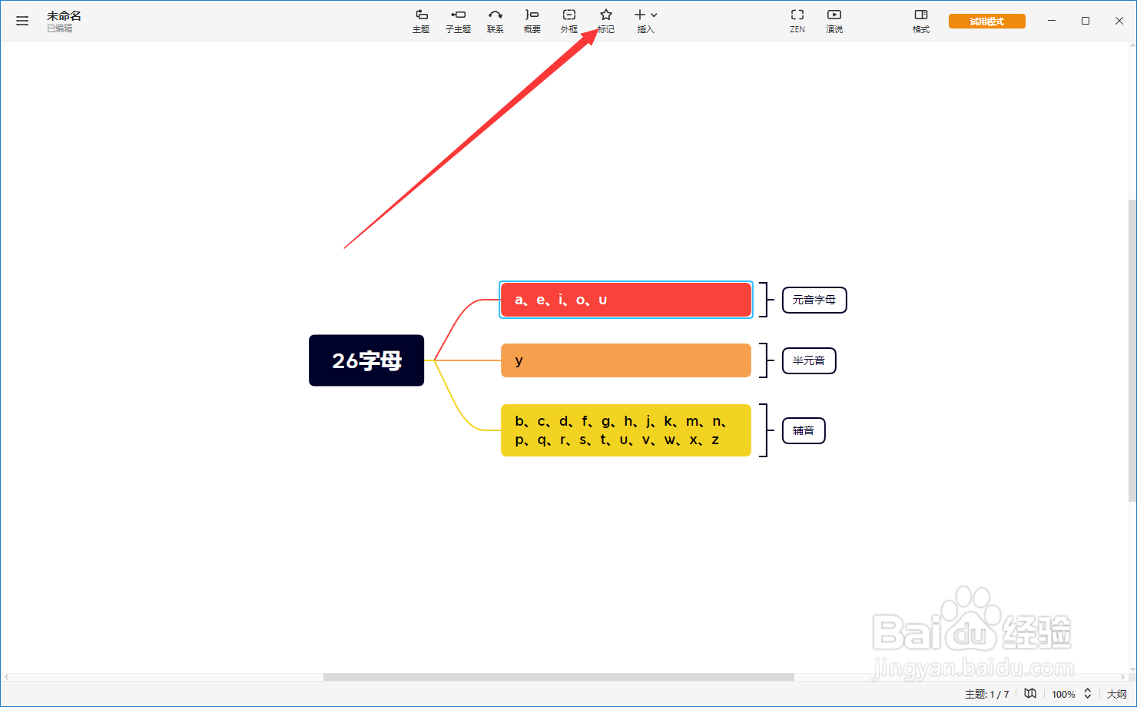Screen dimensions: 1137x707
Task: Select the yellow consonants topic
Action: coord(626,430)
